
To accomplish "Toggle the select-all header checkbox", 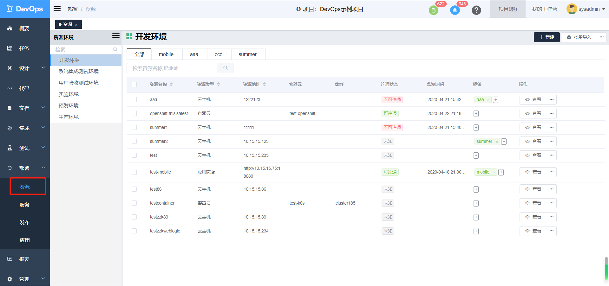I will 134,85.
